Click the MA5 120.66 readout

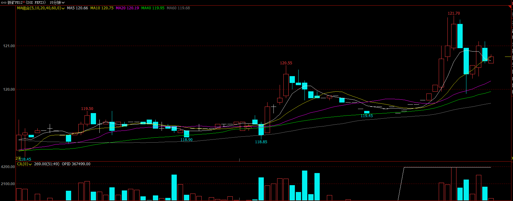click(77, 8)
